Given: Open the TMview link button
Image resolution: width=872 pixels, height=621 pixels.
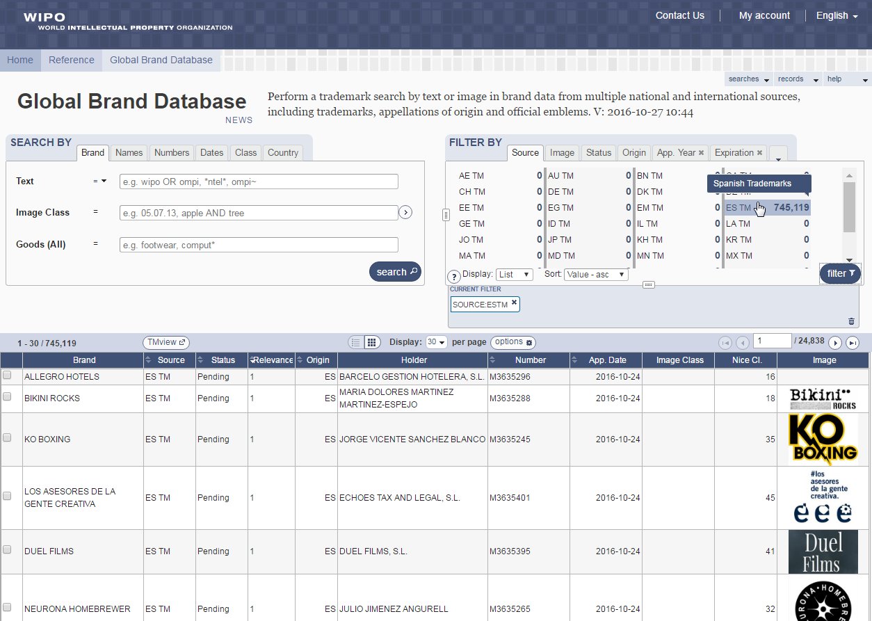Looking at the screenshot, I should (166, 342).
